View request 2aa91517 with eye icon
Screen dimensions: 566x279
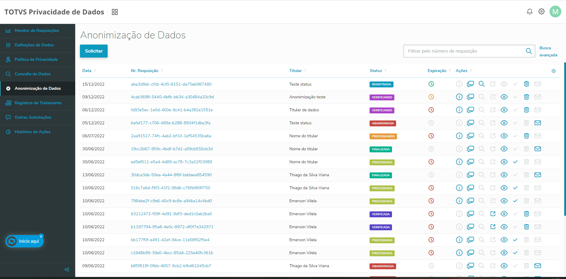point(504,136)
